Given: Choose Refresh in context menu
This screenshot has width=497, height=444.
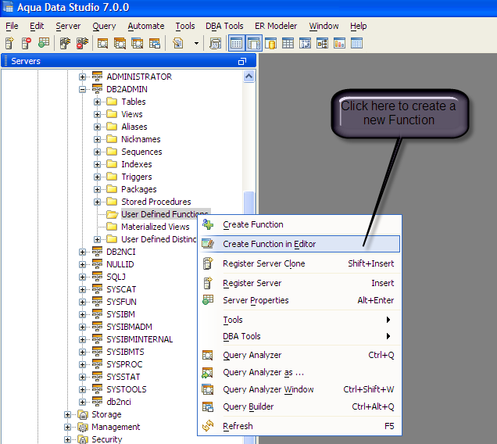Looking at the screenshot, I should click(x=299, y=426).
